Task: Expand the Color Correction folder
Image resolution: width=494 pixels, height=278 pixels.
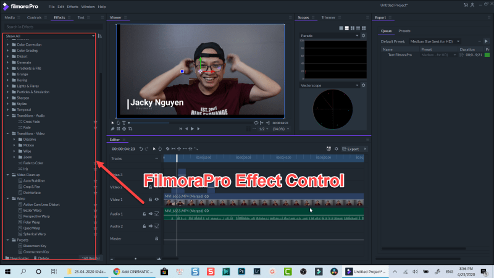Action: (x=7, y=44)
